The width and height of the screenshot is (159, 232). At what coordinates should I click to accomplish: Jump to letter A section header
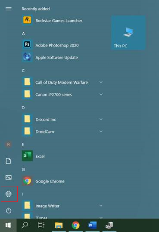pos(23,34)
